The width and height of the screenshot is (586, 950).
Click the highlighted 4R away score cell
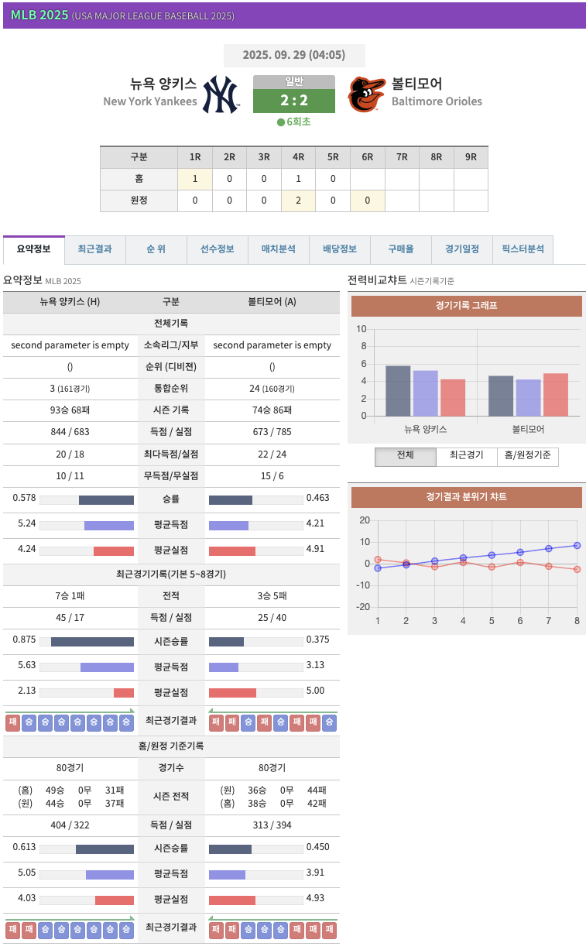298,201
